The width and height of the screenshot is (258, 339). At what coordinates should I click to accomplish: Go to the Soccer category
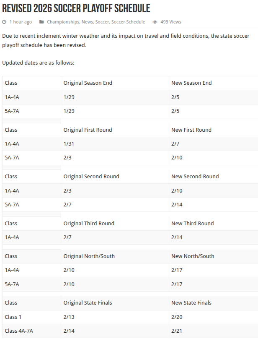(x=102, y=22)
